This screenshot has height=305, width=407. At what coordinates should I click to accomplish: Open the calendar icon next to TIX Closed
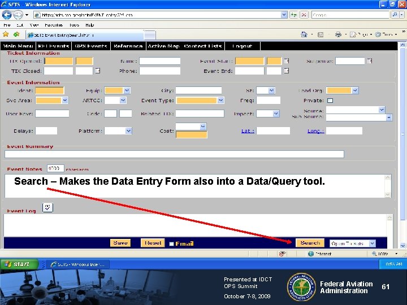[98, 71]
